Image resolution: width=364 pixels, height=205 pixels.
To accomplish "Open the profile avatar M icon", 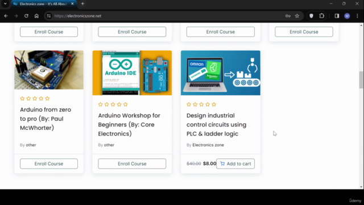I will [x=347, y=16].
